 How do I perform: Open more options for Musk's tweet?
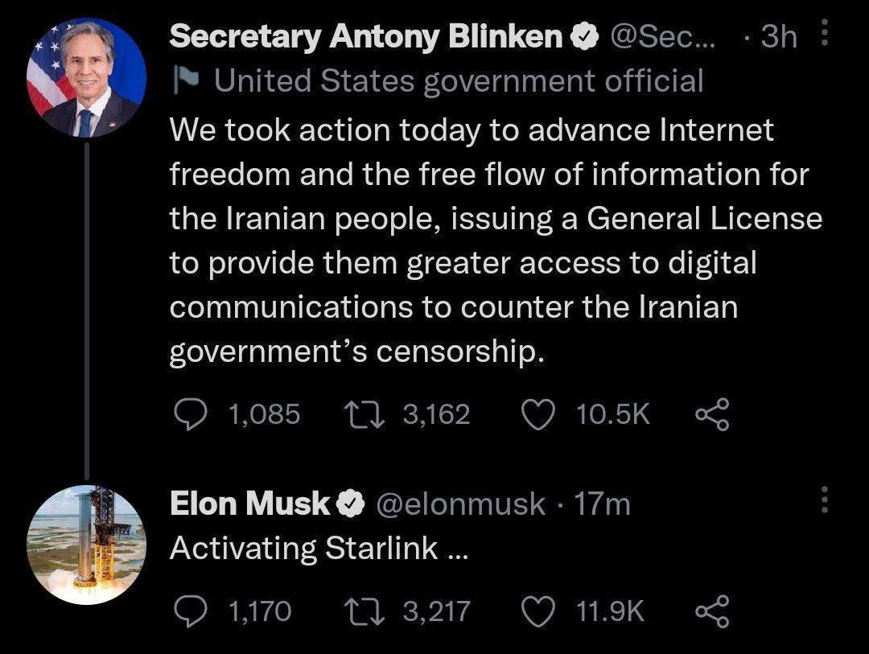[x=822, y=500]
